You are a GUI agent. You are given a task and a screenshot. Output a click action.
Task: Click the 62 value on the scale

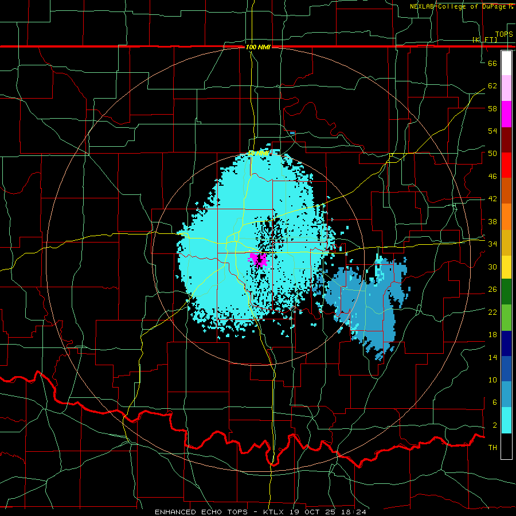(492, 86)
